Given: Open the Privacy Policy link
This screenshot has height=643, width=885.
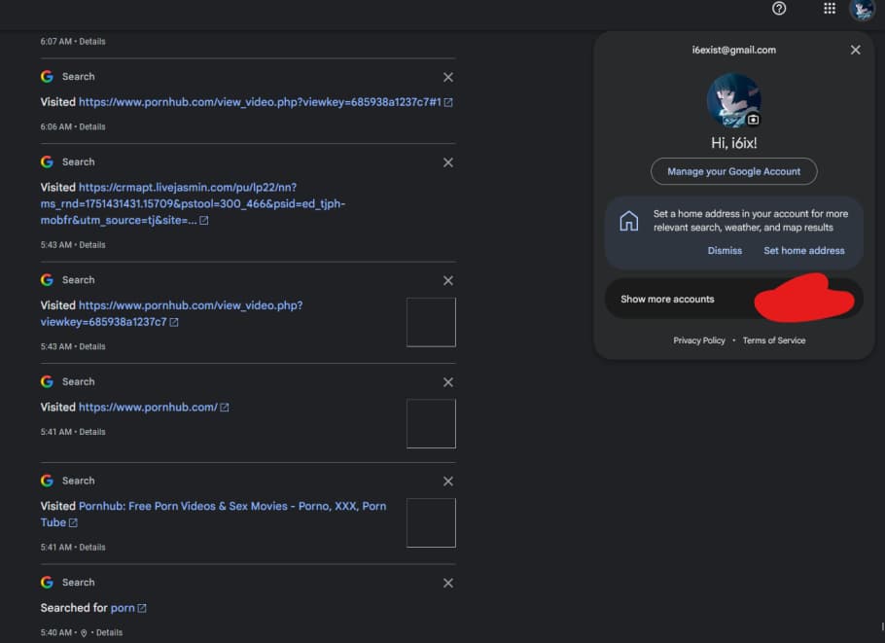Looking at the screenshot, I should (699, 340).
